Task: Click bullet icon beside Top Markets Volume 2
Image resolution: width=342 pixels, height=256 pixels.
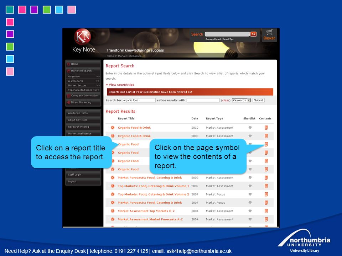Action: (113, 194)
